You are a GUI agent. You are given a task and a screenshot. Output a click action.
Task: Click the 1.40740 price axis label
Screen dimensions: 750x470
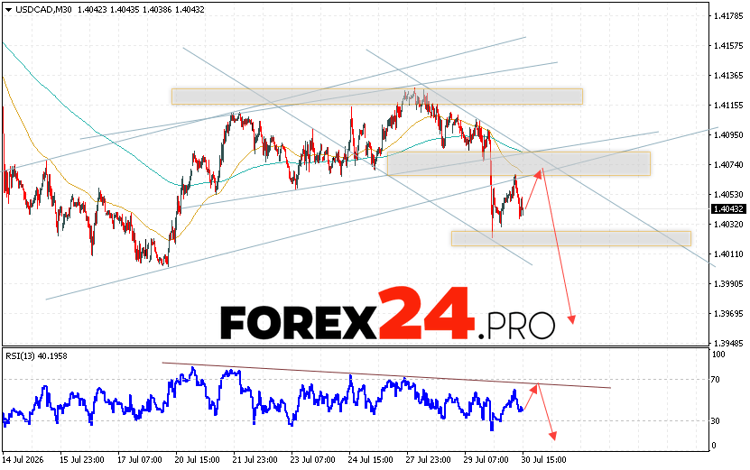(728, 165)
